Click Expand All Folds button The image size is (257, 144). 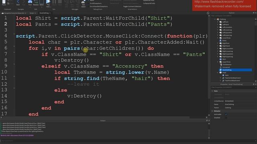click(x=149, y=0)
